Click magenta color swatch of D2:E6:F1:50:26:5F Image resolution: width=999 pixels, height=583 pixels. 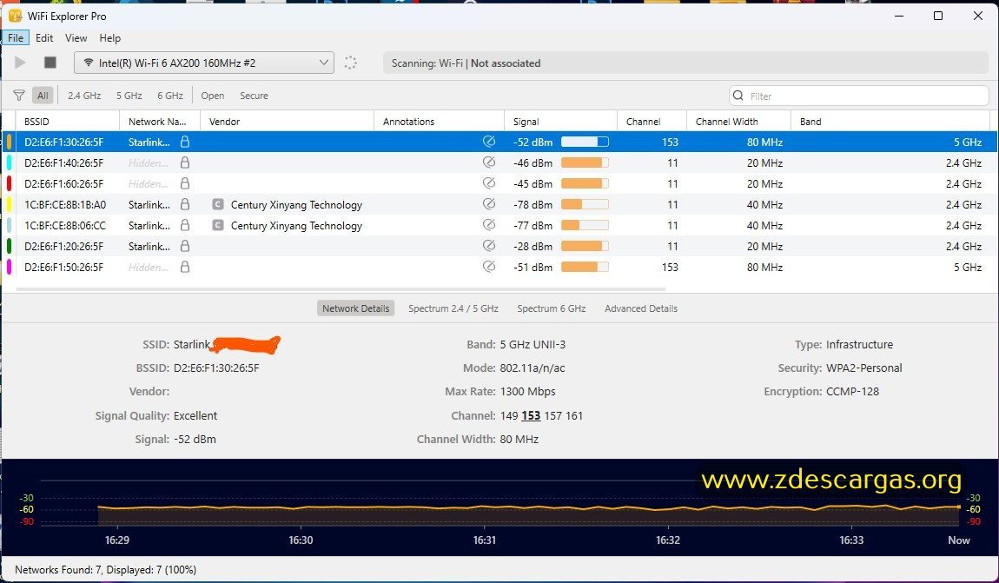click(x=9, y=267)
